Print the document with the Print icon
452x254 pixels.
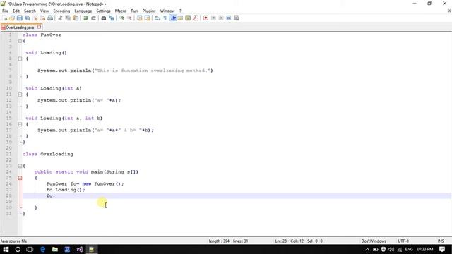coord(50,18)
